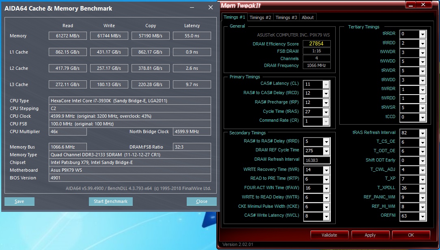440x250 pixels.
Task: Click the DRAM Efficiency Score value 27854
Action: coord(317,43)
